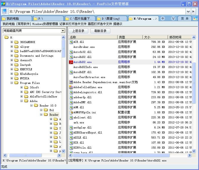The width and height of the screenshot is (199, 170).
Task: Expand Documents and Settings folder
Action: [12, 56]
